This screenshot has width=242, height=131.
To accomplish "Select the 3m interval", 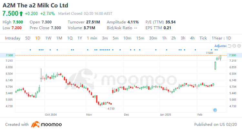I will (x=105, y=38).
